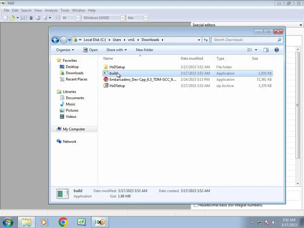The image size is (304, 228).
Task: Open Windows Explorer from taskbar
Action: (x=26, y=222)
